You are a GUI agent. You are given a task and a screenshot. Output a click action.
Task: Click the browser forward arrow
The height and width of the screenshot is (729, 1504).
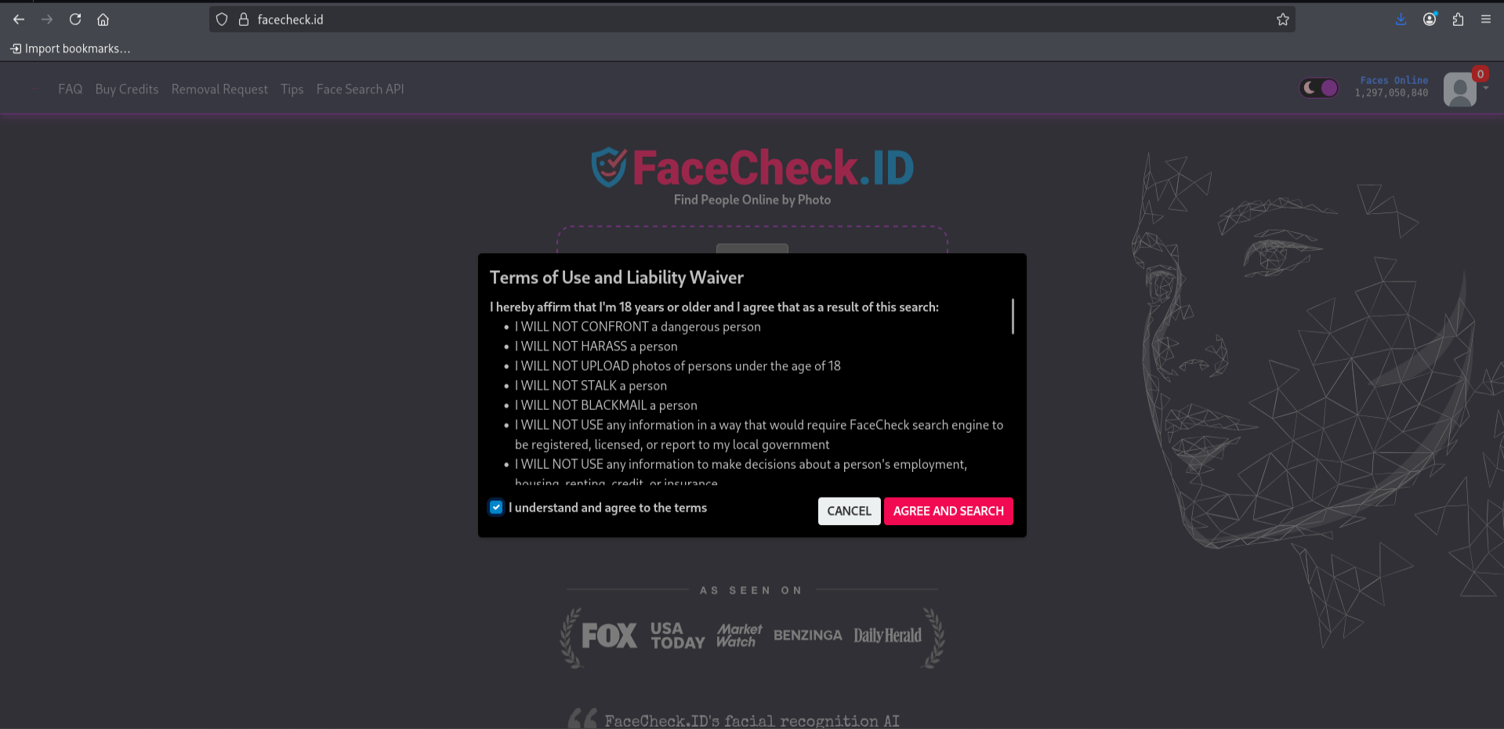coord(47,20)
